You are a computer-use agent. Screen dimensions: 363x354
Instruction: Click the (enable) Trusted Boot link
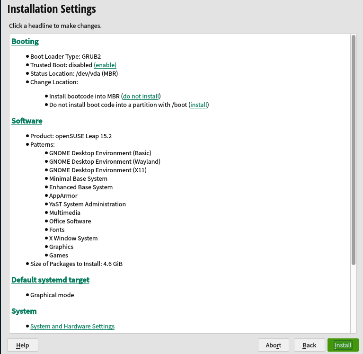[x=105, y=65]
